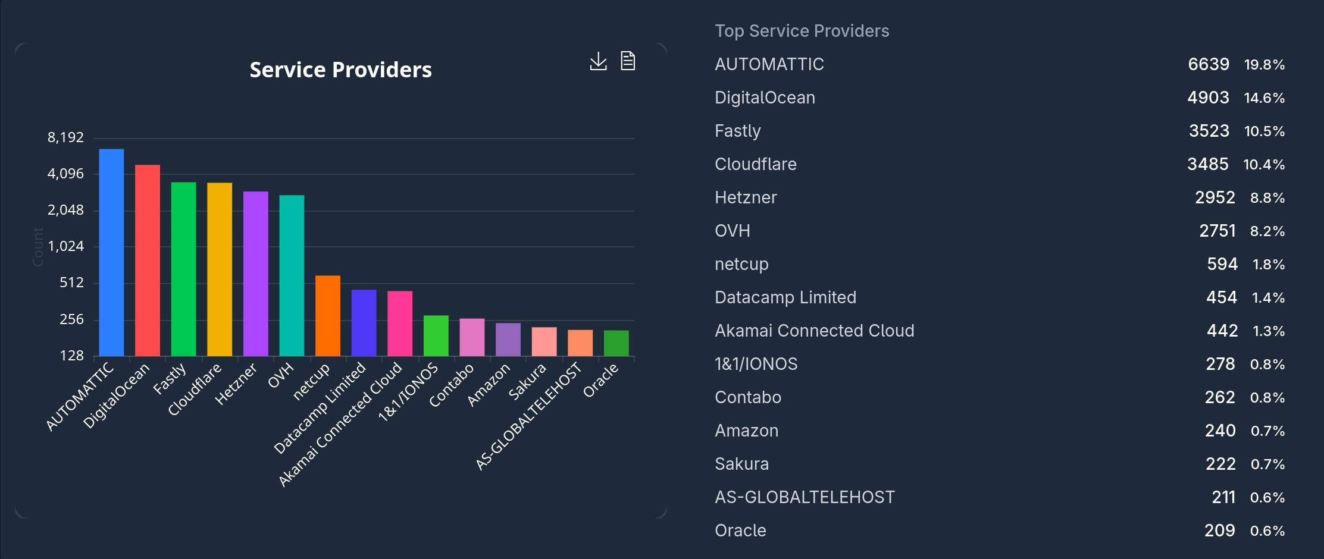Click the green Fastly bar
The width and height of the screenshot is (1324, 559).
tap(183, 269)
